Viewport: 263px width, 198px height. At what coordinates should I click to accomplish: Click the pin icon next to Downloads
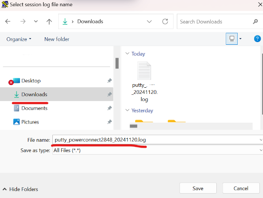pyautogui.click(x=110, y=94)
